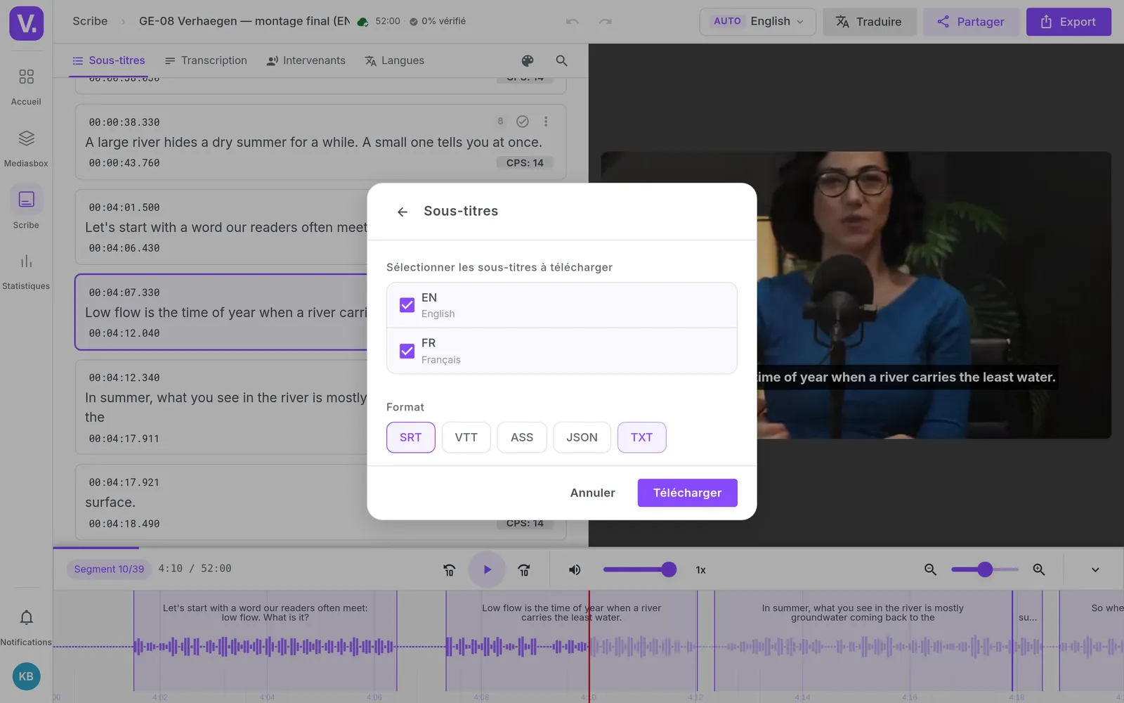Adjust the volume slider
The width and height of the screenshot is (1124, 703).
(639, 569)
